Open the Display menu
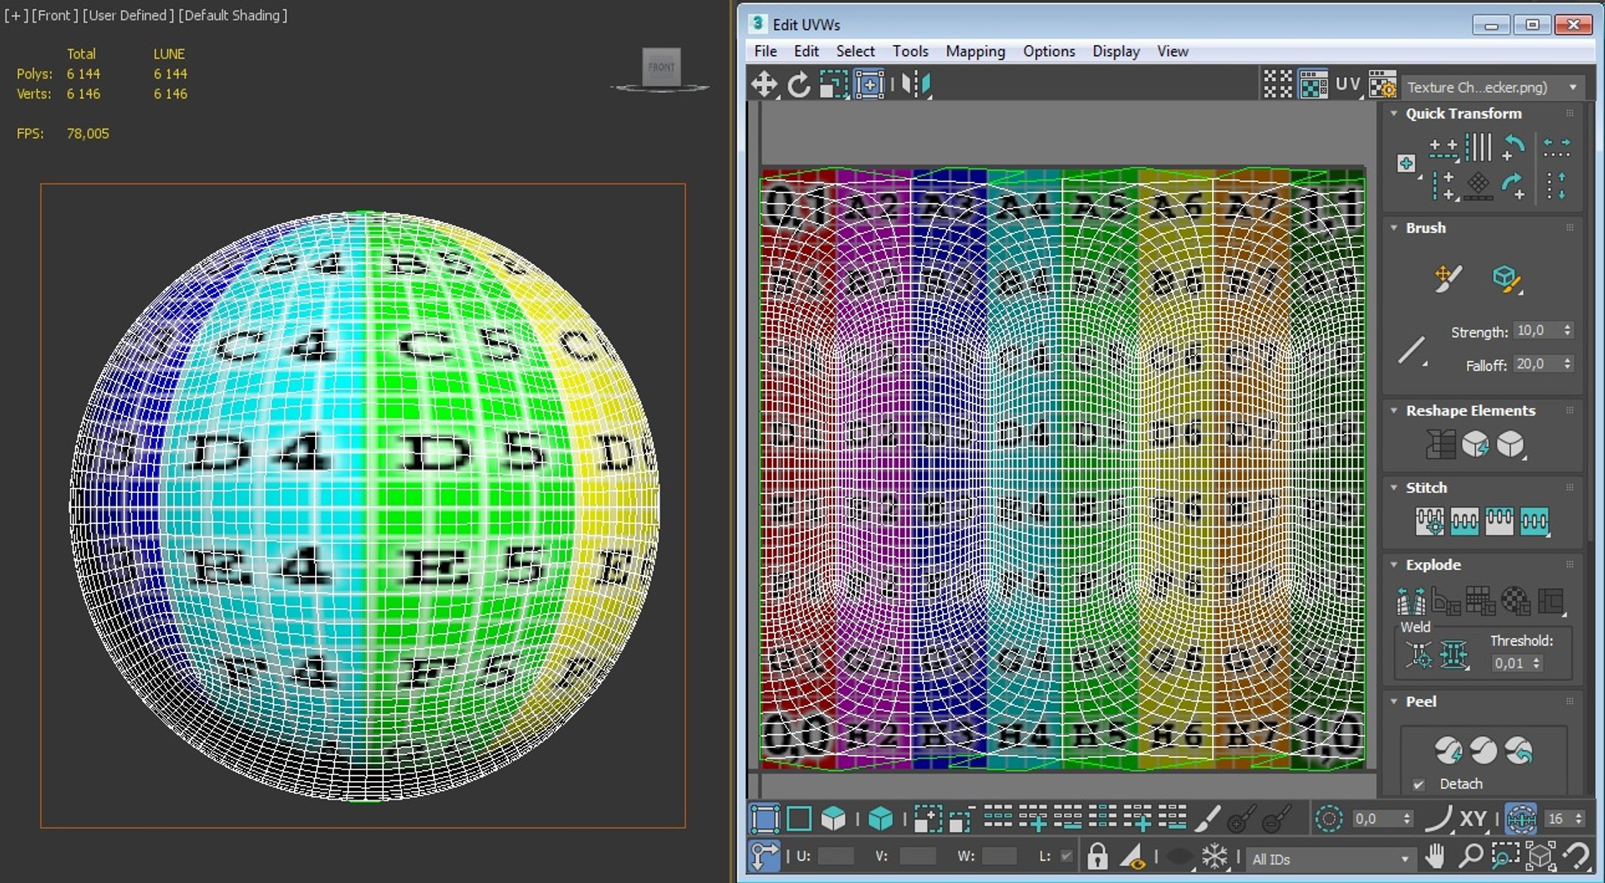The image size is (1605, 883). coord(1116,51)
